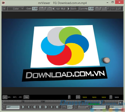The height and width of the screenshot is (112, 125).
Task: Click the video image in the viewer
Action: 62,53
